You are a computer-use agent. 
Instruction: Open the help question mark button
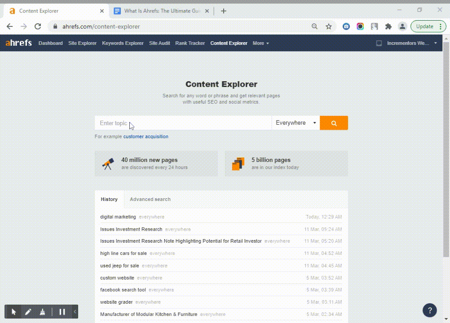[x=430, y=310]
